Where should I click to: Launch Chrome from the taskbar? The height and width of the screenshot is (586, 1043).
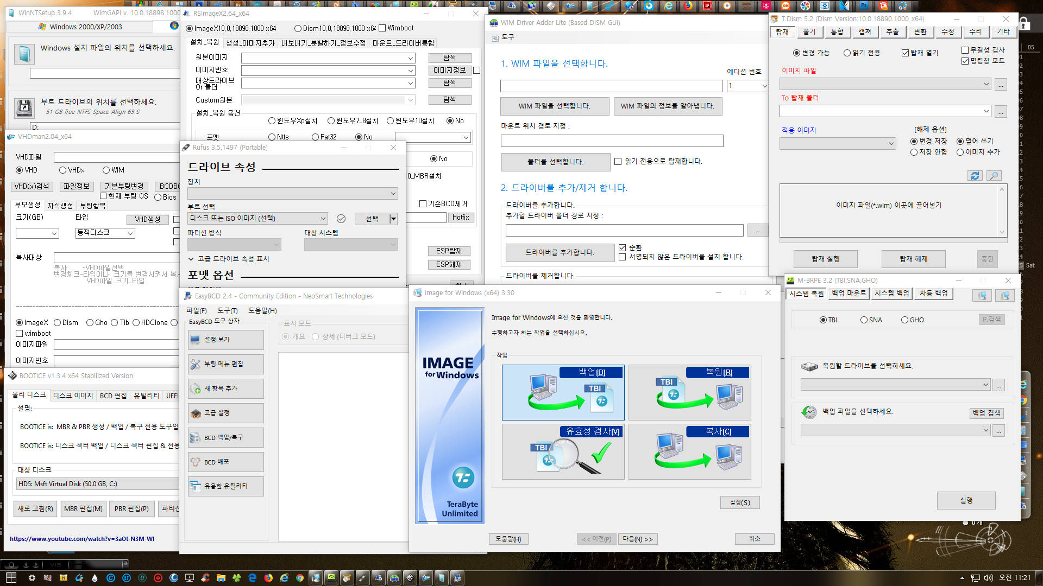(300, 578)
